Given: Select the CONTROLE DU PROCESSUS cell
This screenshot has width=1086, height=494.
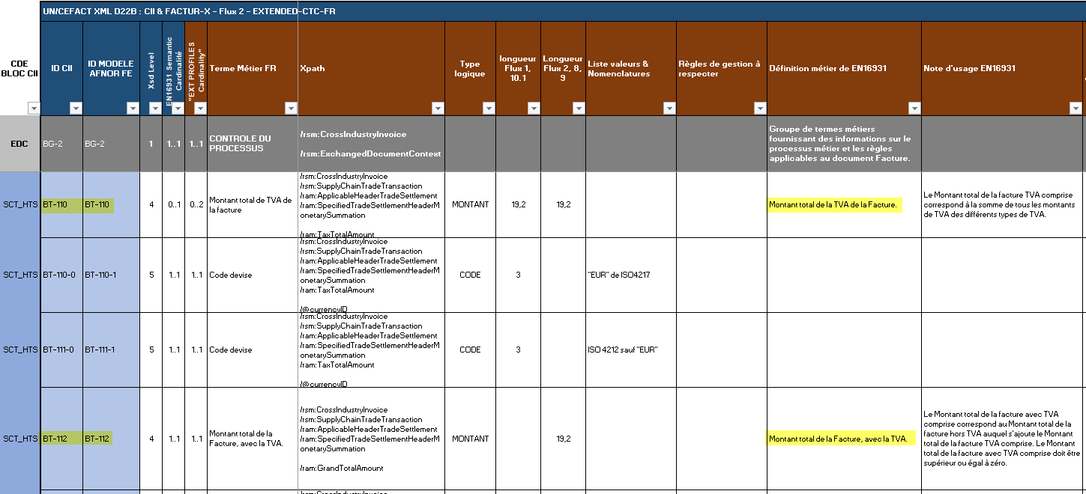Looking at the screenshot, I should click(x=252, y=144).
